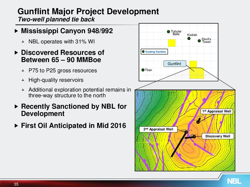Click the bullet arrow beside Mississippi Canyon
This screenshot has width=250, height=187.
(16, 31)
